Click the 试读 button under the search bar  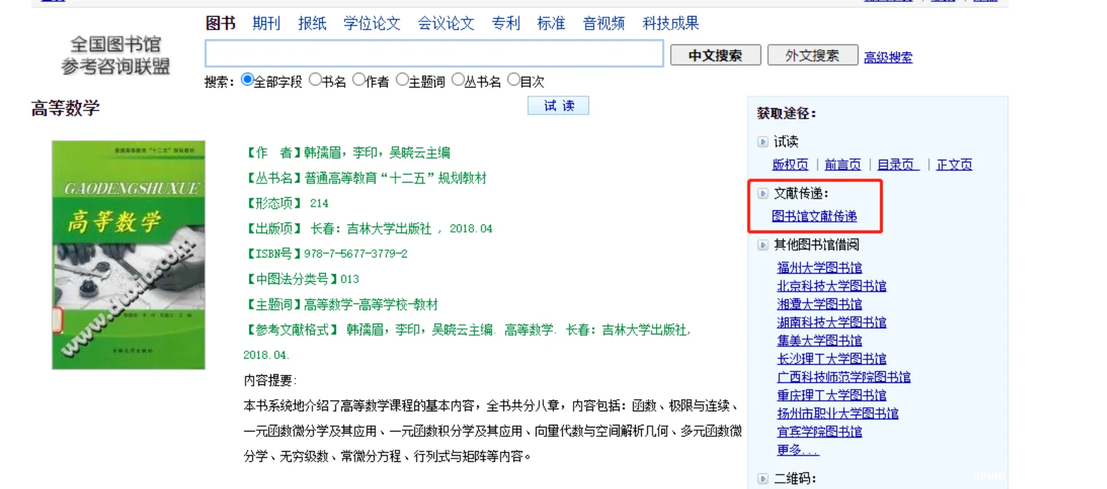[558, 106]
